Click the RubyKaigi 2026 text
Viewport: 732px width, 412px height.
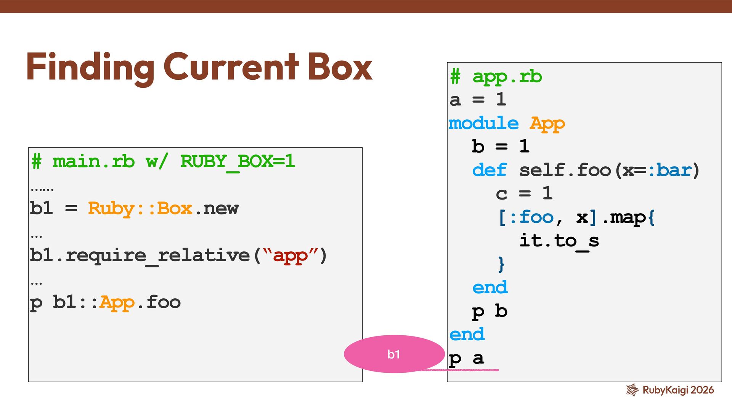point(678,390)
